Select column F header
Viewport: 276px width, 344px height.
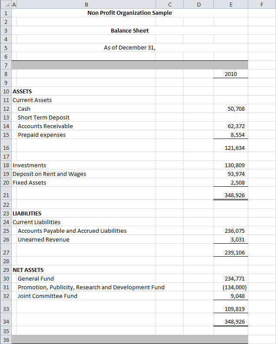tap(262, 4)
